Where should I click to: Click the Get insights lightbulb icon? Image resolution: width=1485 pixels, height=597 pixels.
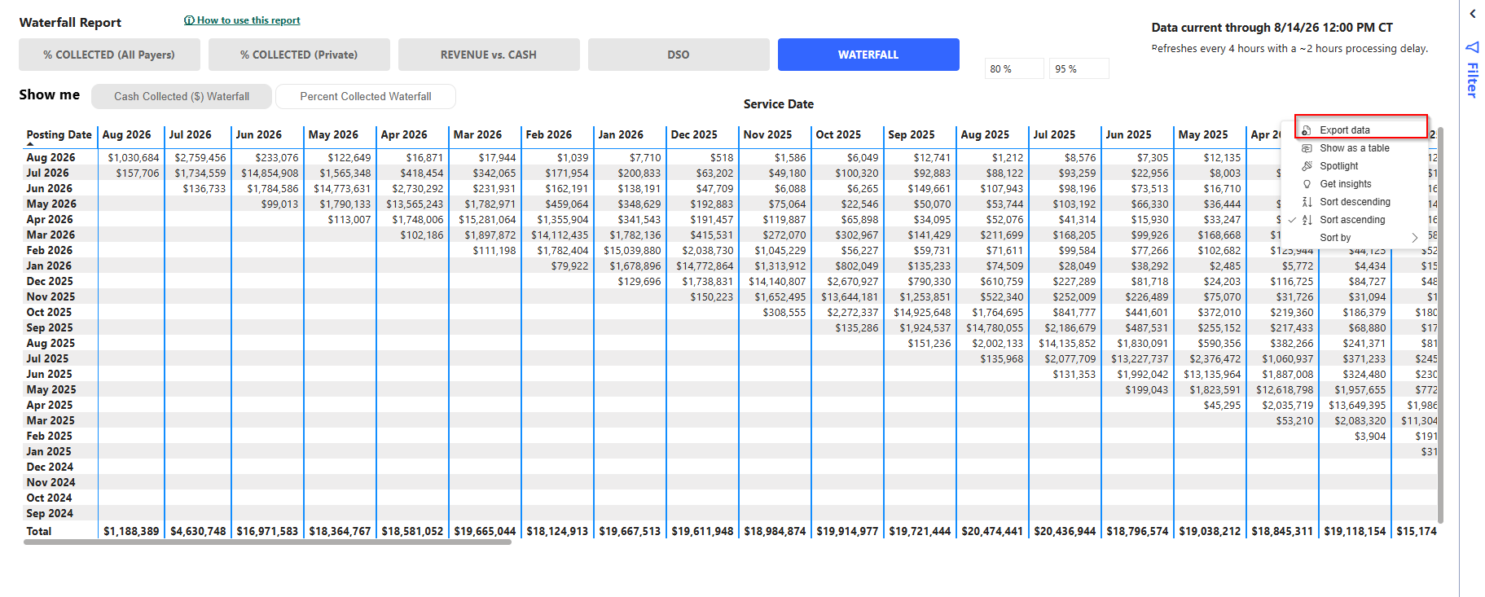point(1307,184)
